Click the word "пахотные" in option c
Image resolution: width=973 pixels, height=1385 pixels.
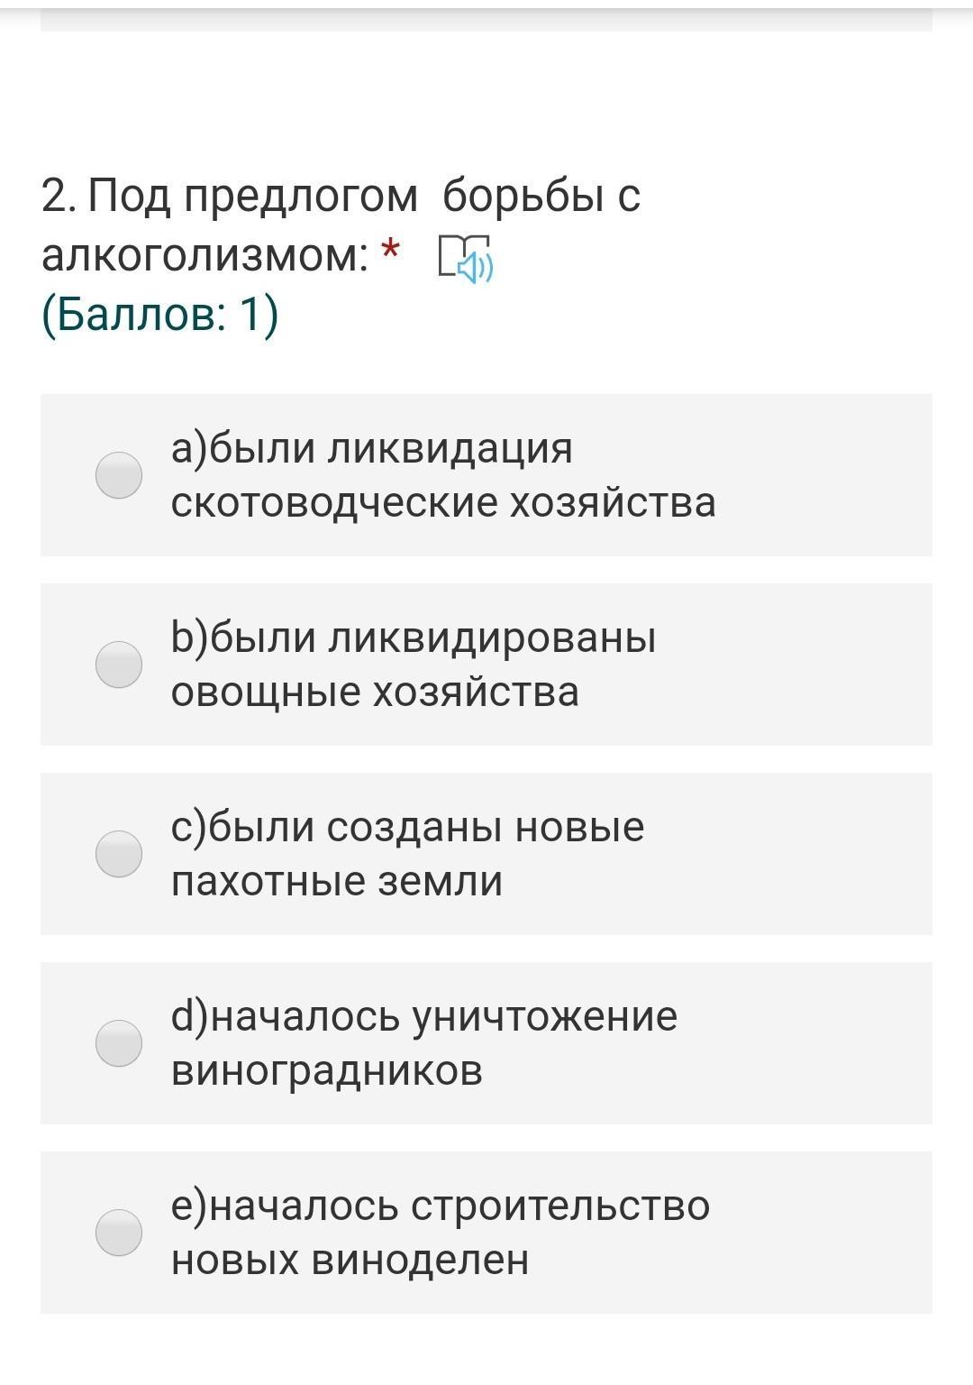[x=267, y=882]
